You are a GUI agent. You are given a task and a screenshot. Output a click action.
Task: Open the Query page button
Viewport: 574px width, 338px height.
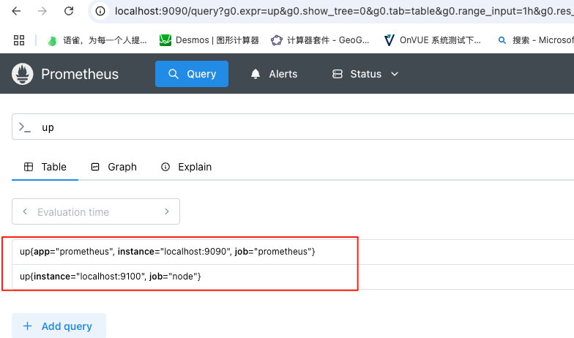click(192, 74)
